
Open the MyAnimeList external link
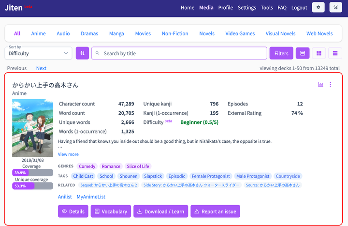pos(91,197)
